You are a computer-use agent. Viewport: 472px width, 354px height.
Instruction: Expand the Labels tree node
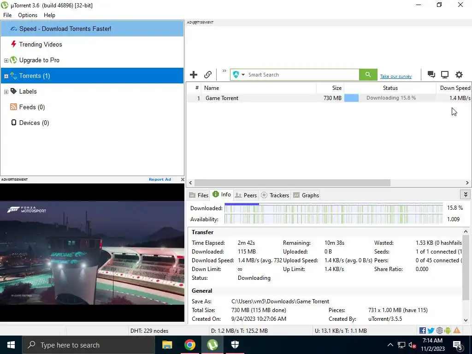click(6, 92)
